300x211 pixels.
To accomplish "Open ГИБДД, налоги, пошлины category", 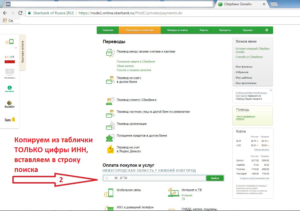I will (199, 209).
